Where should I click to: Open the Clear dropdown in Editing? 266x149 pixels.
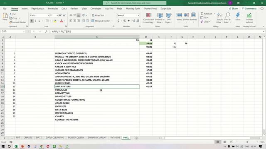click(205, 22)
